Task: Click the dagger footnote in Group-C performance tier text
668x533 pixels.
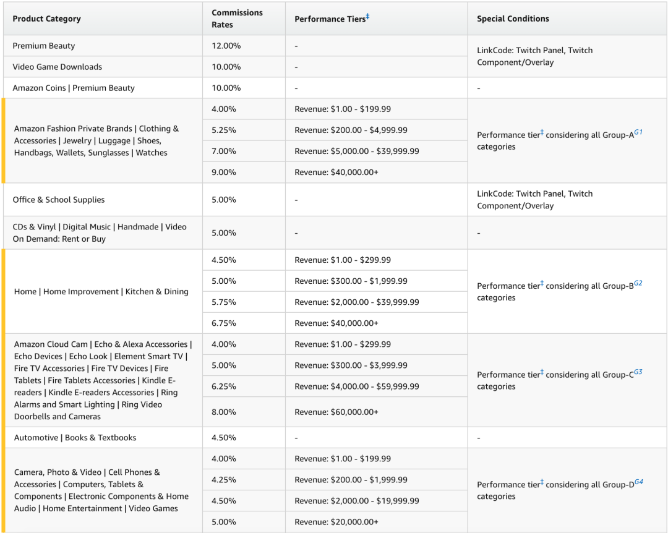Action: [542, 372]
